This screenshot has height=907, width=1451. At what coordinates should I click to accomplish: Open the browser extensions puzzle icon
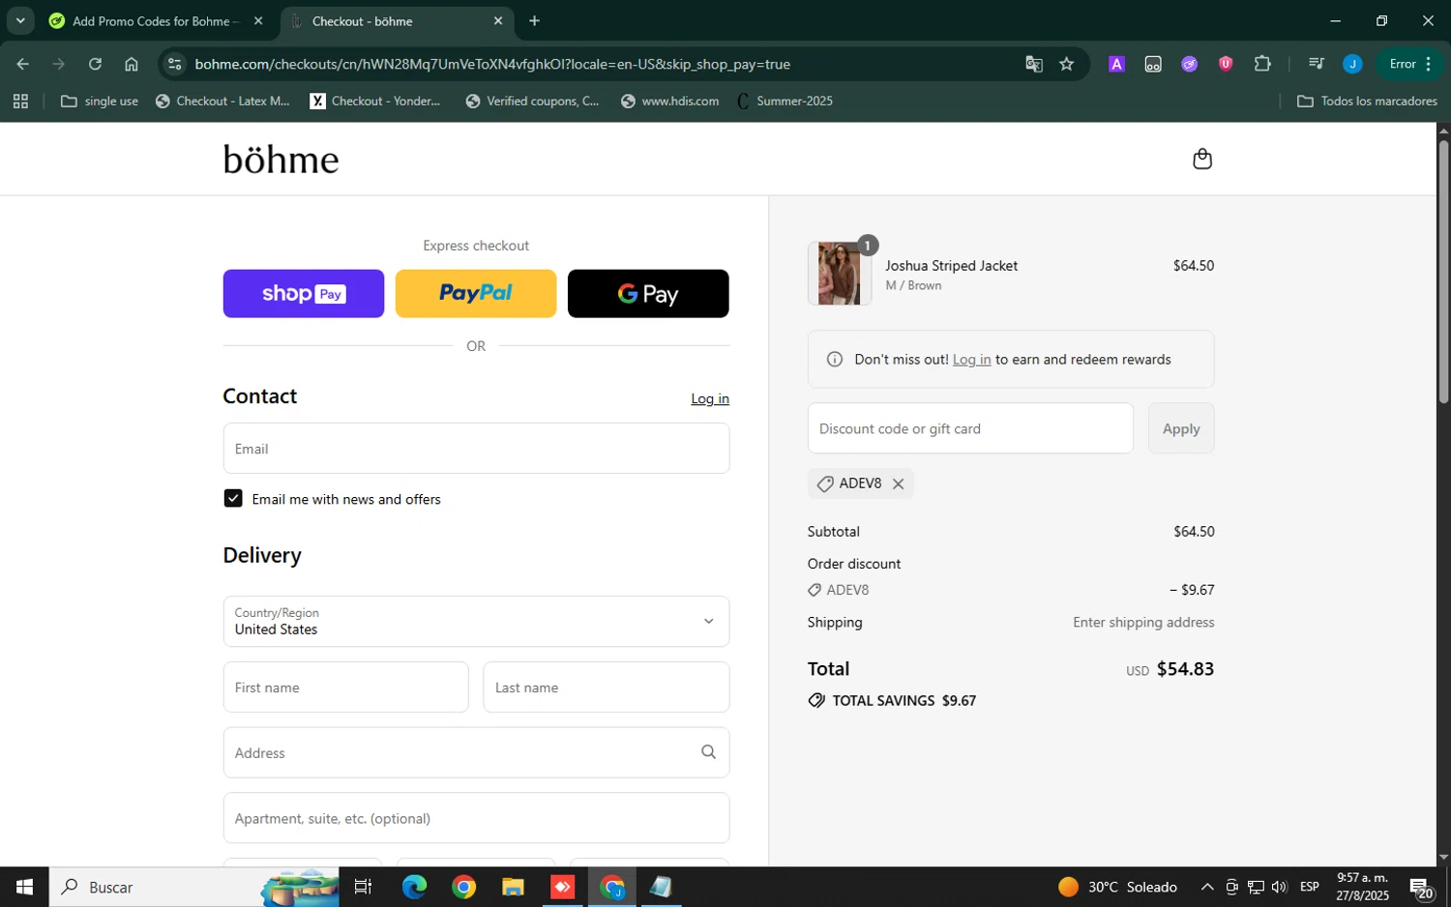[x=1262, y=64]
